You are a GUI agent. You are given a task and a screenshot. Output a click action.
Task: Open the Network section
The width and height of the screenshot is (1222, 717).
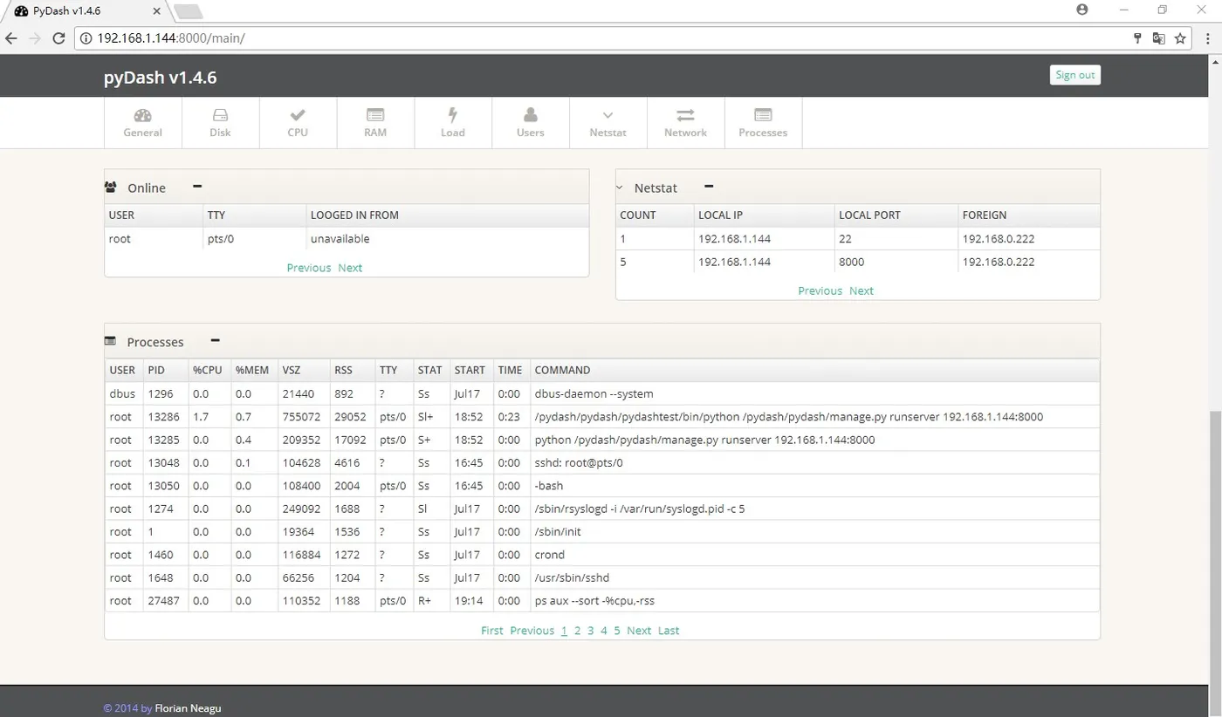pyautogui.click(x=685, y=123)
